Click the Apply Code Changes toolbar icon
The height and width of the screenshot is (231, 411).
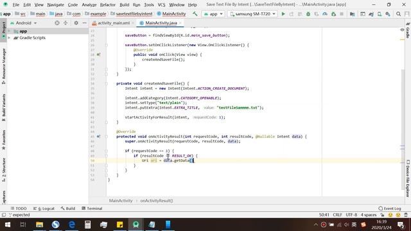300,14
